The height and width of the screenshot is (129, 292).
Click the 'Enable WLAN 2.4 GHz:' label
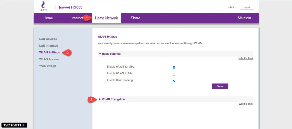pyautogui.click(x=121, y=67)
